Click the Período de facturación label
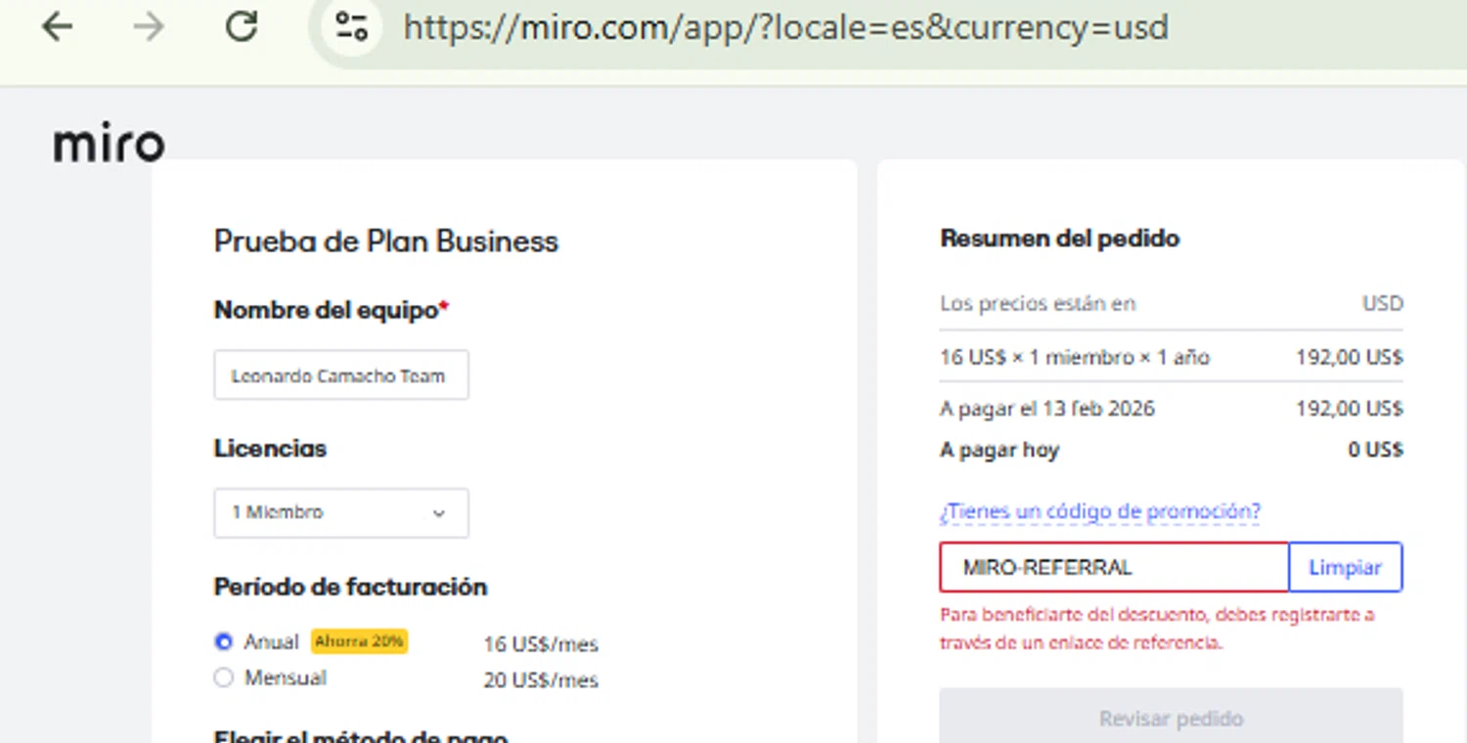This screenshot has width=1467, height=743. point(350,587)
